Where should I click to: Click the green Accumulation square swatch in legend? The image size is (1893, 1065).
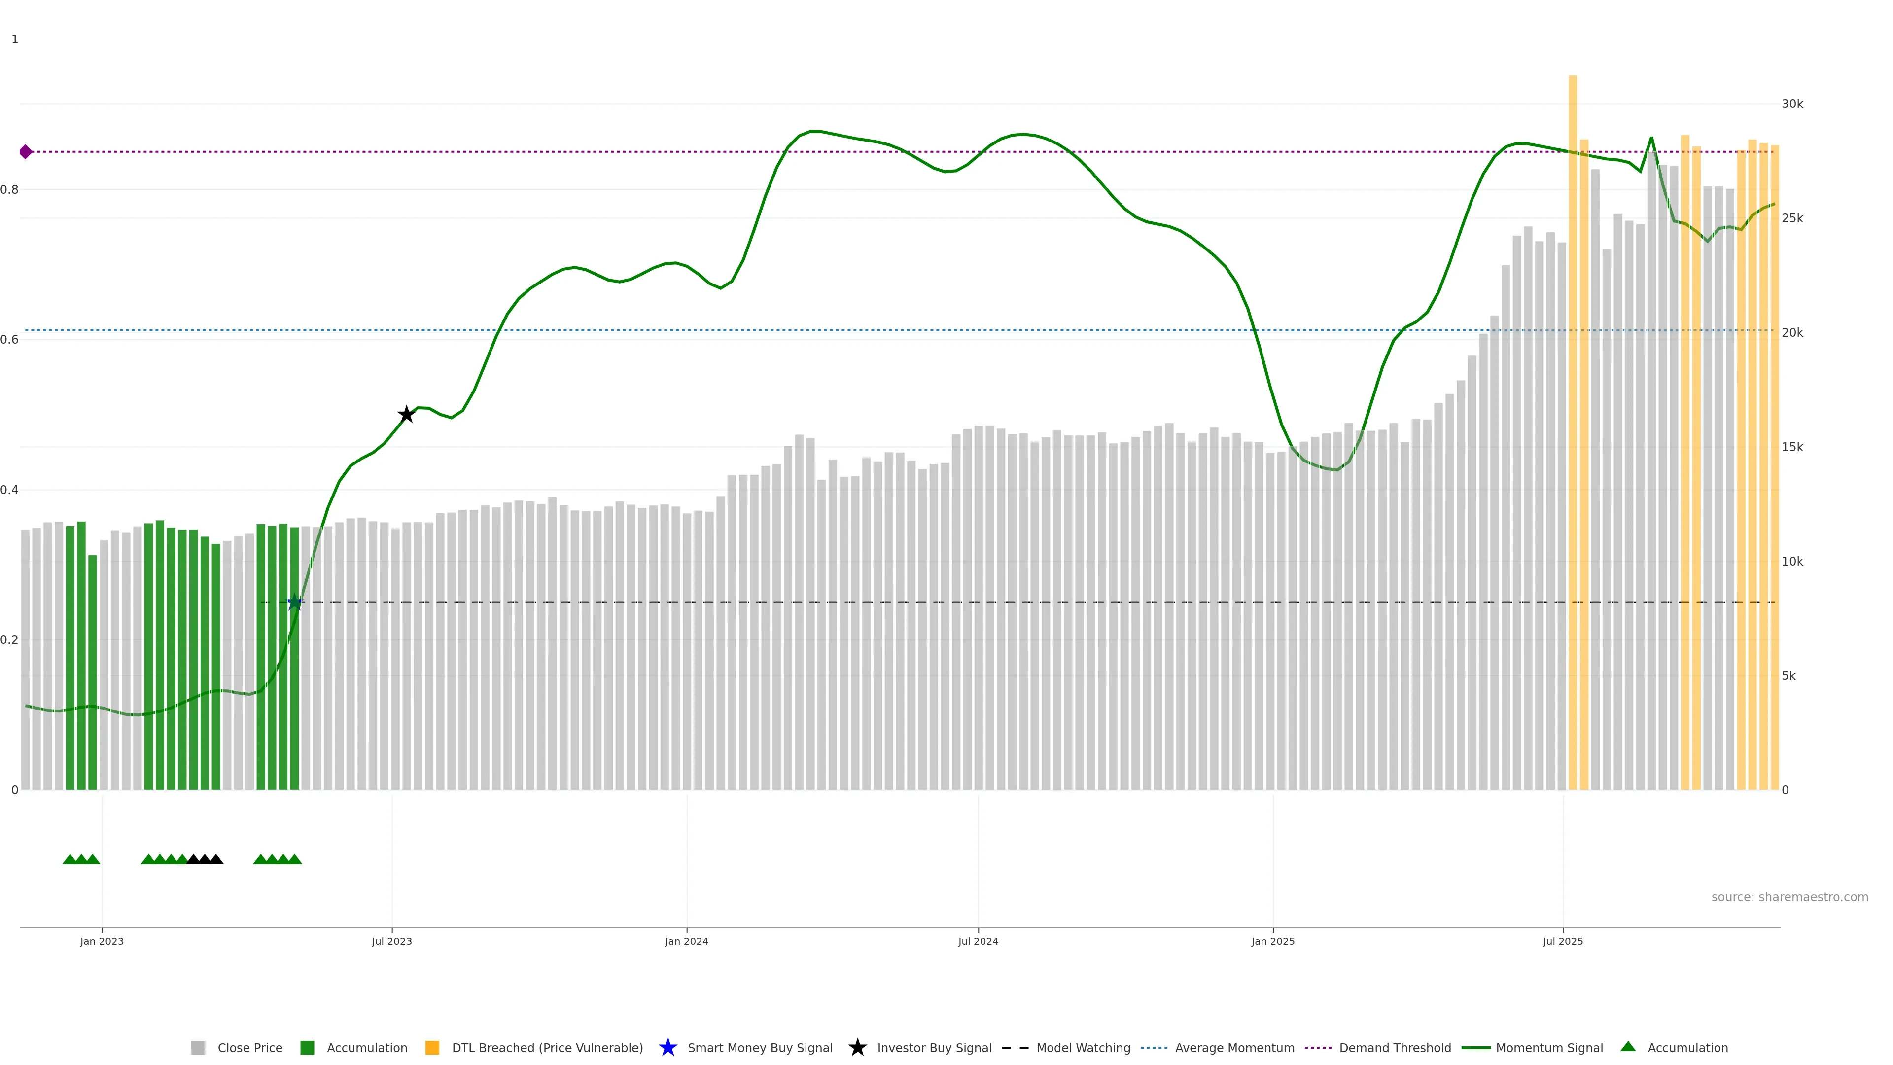[x=307, y=1047]
